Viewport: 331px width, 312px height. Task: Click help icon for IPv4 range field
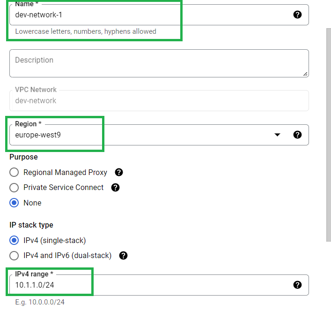(297, 285)
